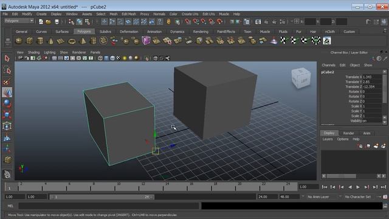
Task: Create a polygon torus from the shelf
Action: [x=72, y=41]
